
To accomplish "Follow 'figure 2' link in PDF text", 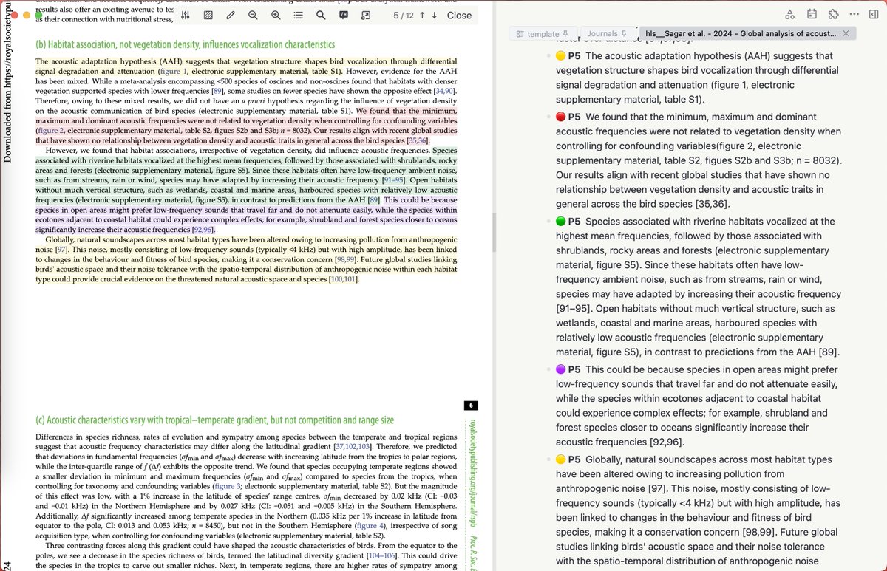I will pos(51,131).
